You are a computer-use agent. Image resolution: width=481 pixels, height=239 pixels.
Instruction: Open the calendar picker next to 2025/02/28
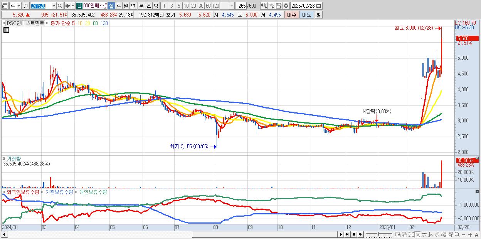(x=318, y=6)
